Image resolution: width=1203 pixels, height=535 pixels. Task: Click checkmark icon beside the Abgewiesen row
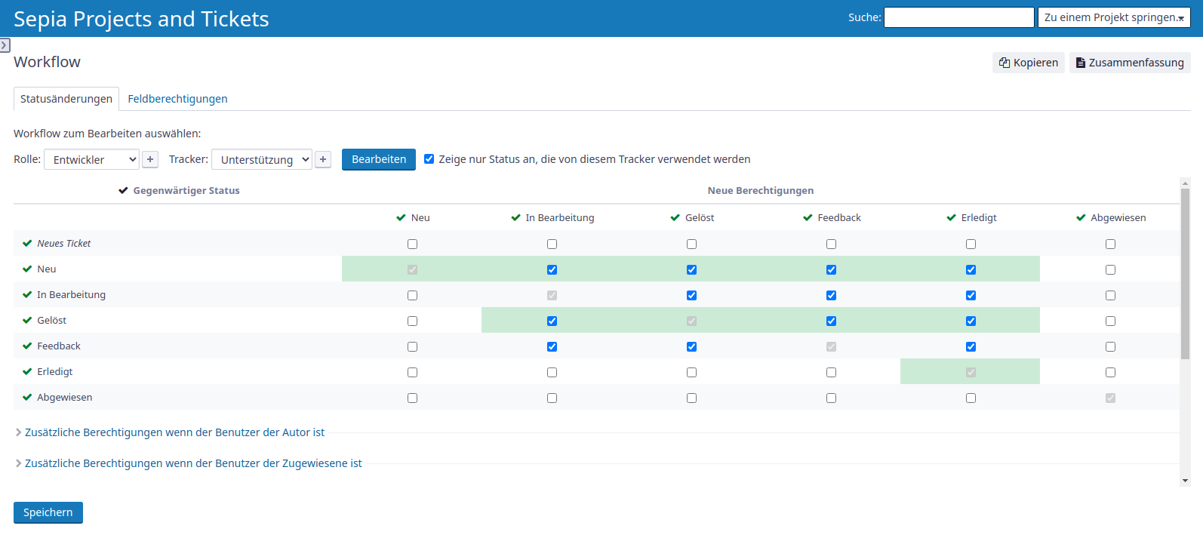tap(27, 398)
